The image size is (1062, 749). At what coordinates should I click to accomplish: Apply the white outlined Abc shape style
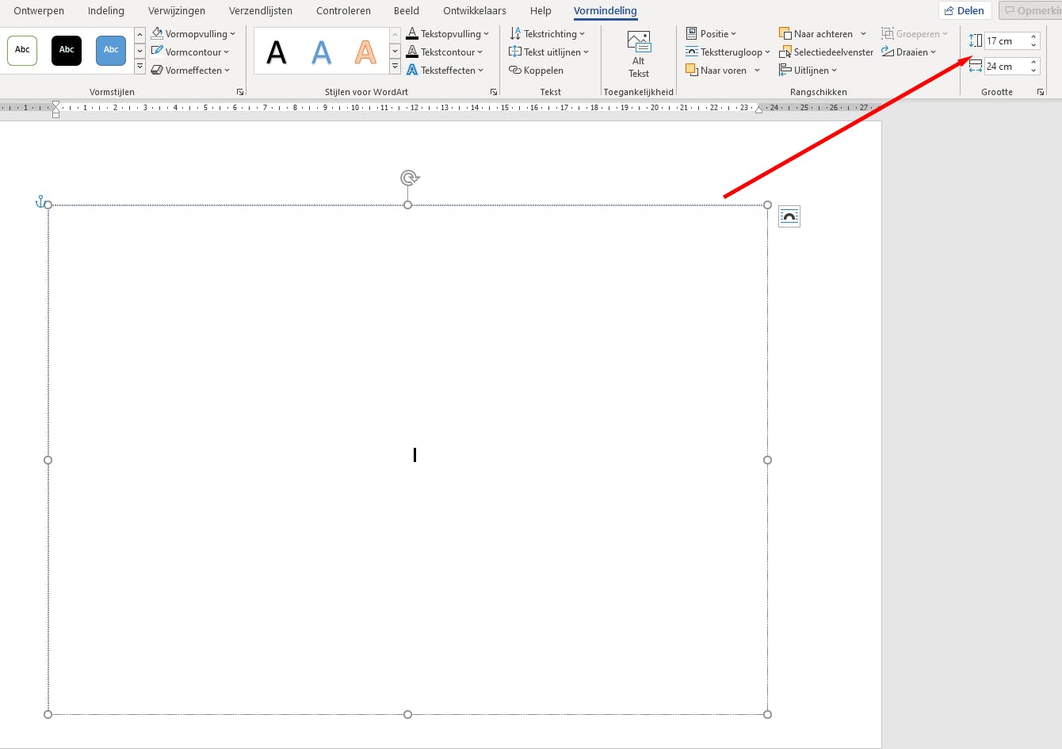point(22,50)
